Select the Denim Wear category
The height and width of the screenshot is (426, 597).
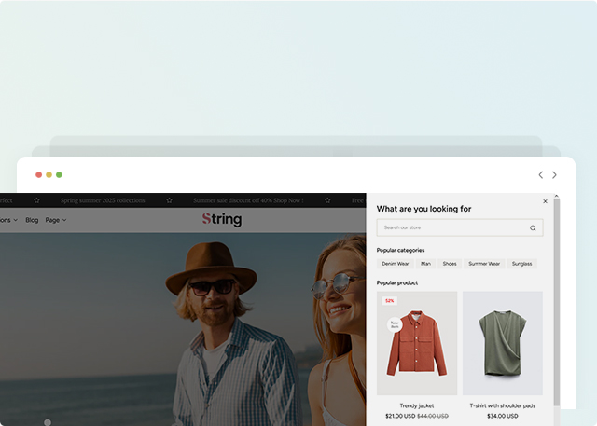(x=395, y=264)
